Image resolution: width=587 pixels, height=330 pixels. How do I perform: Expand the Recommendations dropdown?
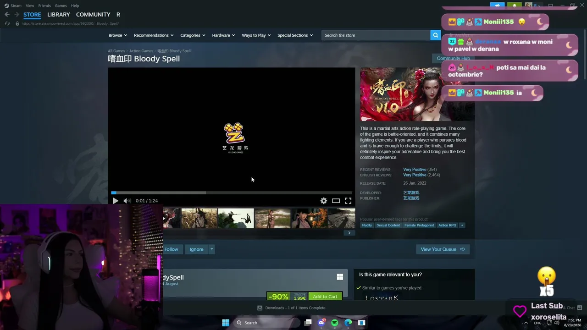(x=154, y=35)
